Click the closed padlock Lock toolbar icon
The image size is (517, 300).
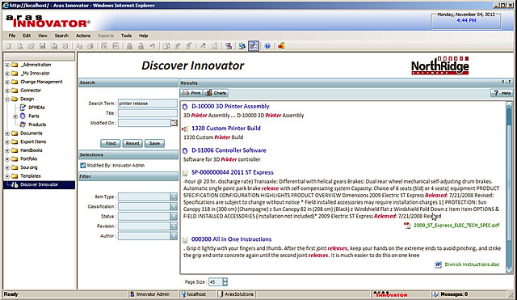pyautogui.click(x=129, y=46)
